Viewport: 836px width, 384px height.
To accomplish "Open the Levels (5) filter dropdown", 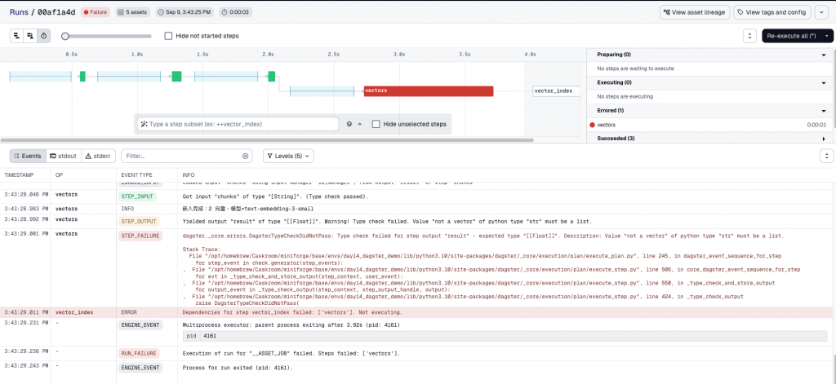I will [288, 156].
